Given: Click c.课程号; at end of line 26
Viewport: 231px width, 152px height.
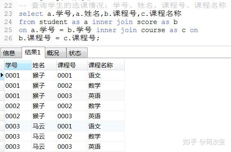Looking at the screenshot, I should tap(82, 38).
